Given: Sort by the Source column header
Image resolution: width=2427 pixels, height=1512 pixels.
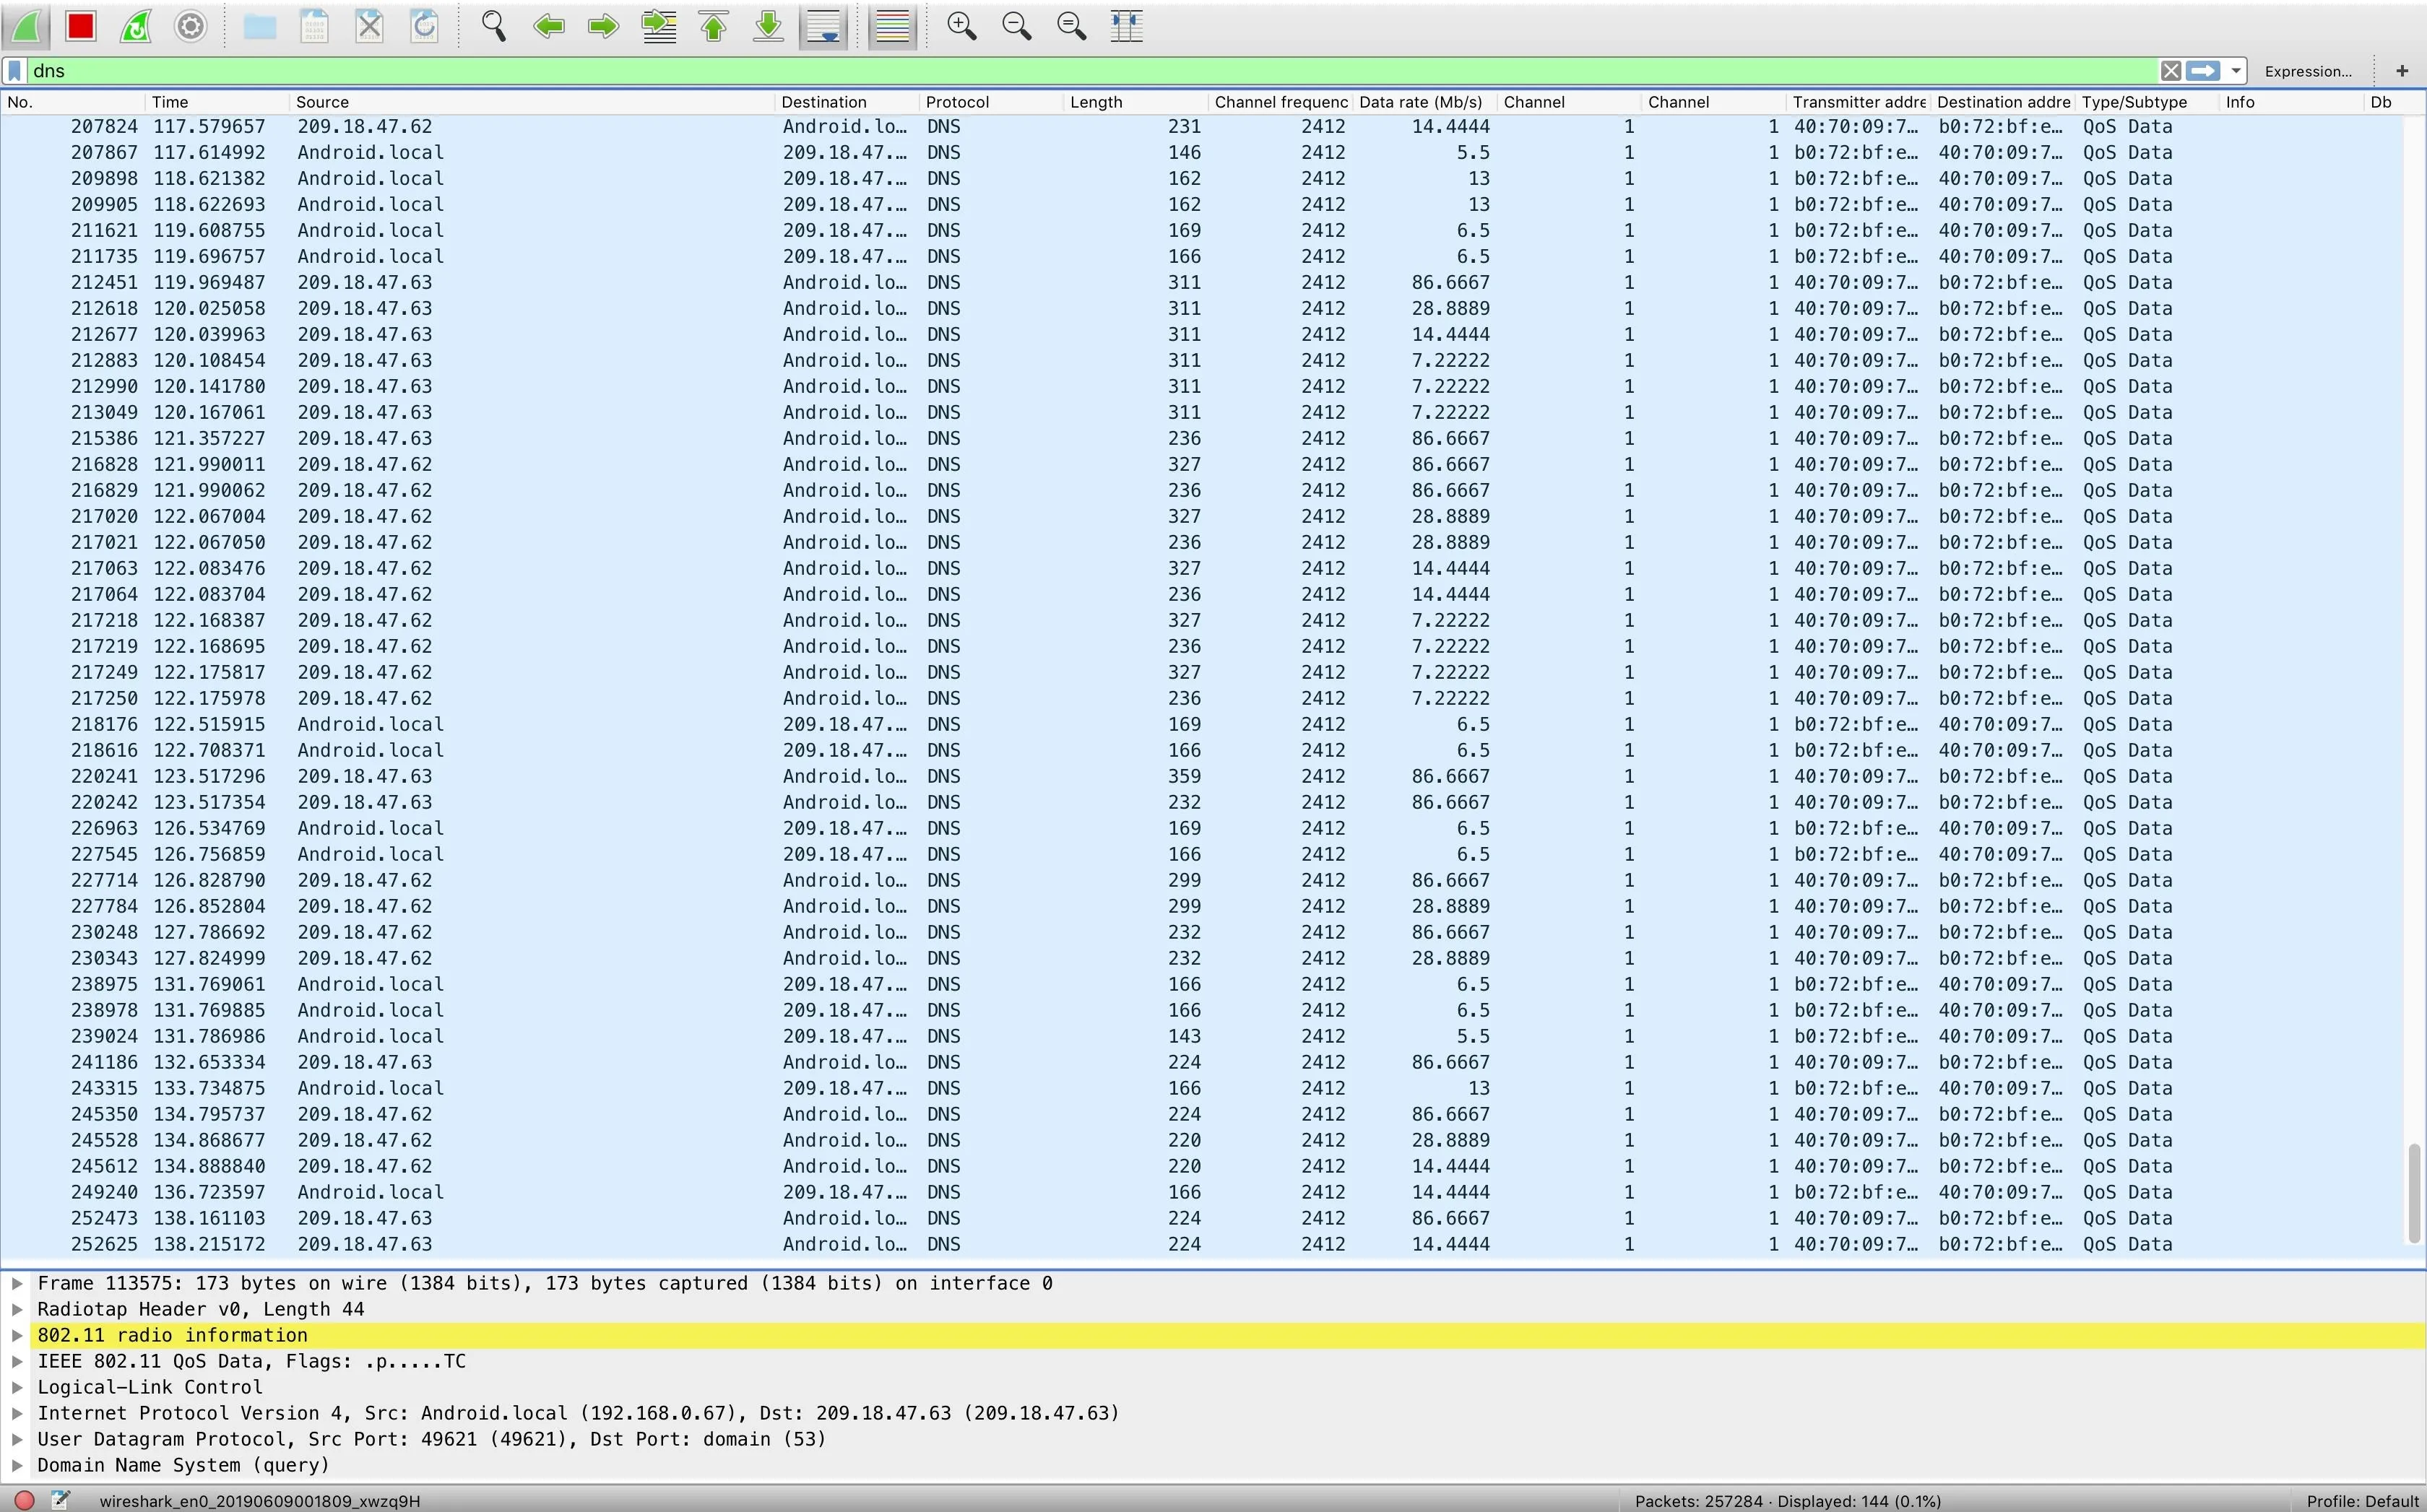Looking at the screenshot, I should coord(531,102).
